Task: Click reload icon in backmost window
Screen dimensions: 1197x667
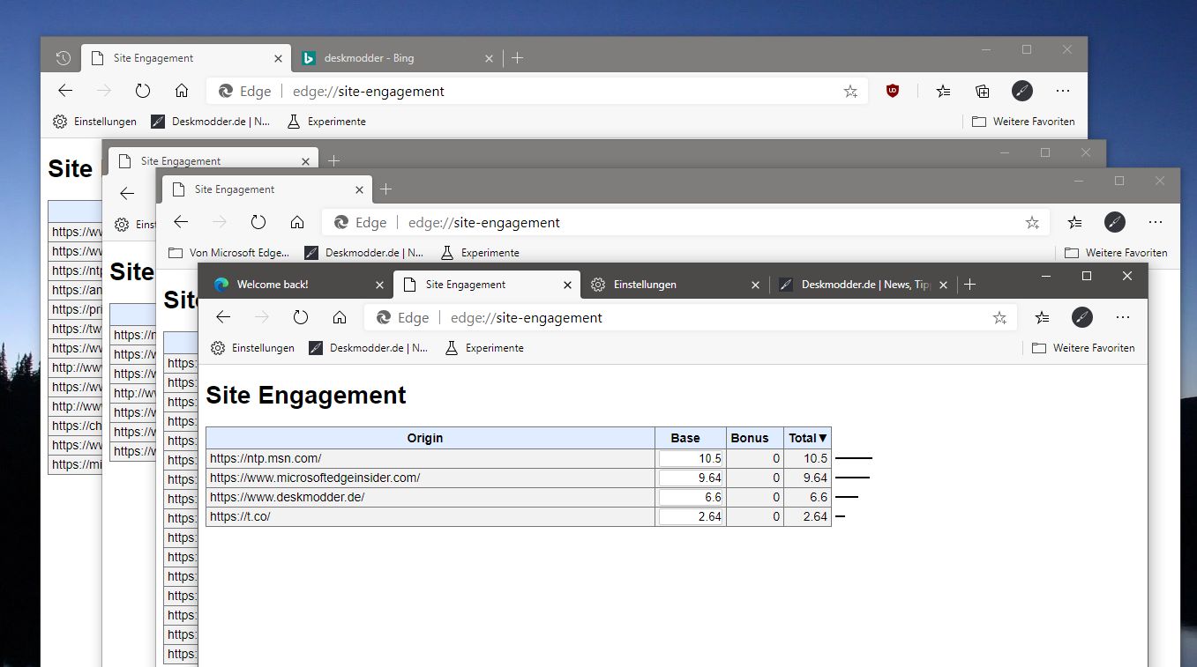Action: [143, 90]
